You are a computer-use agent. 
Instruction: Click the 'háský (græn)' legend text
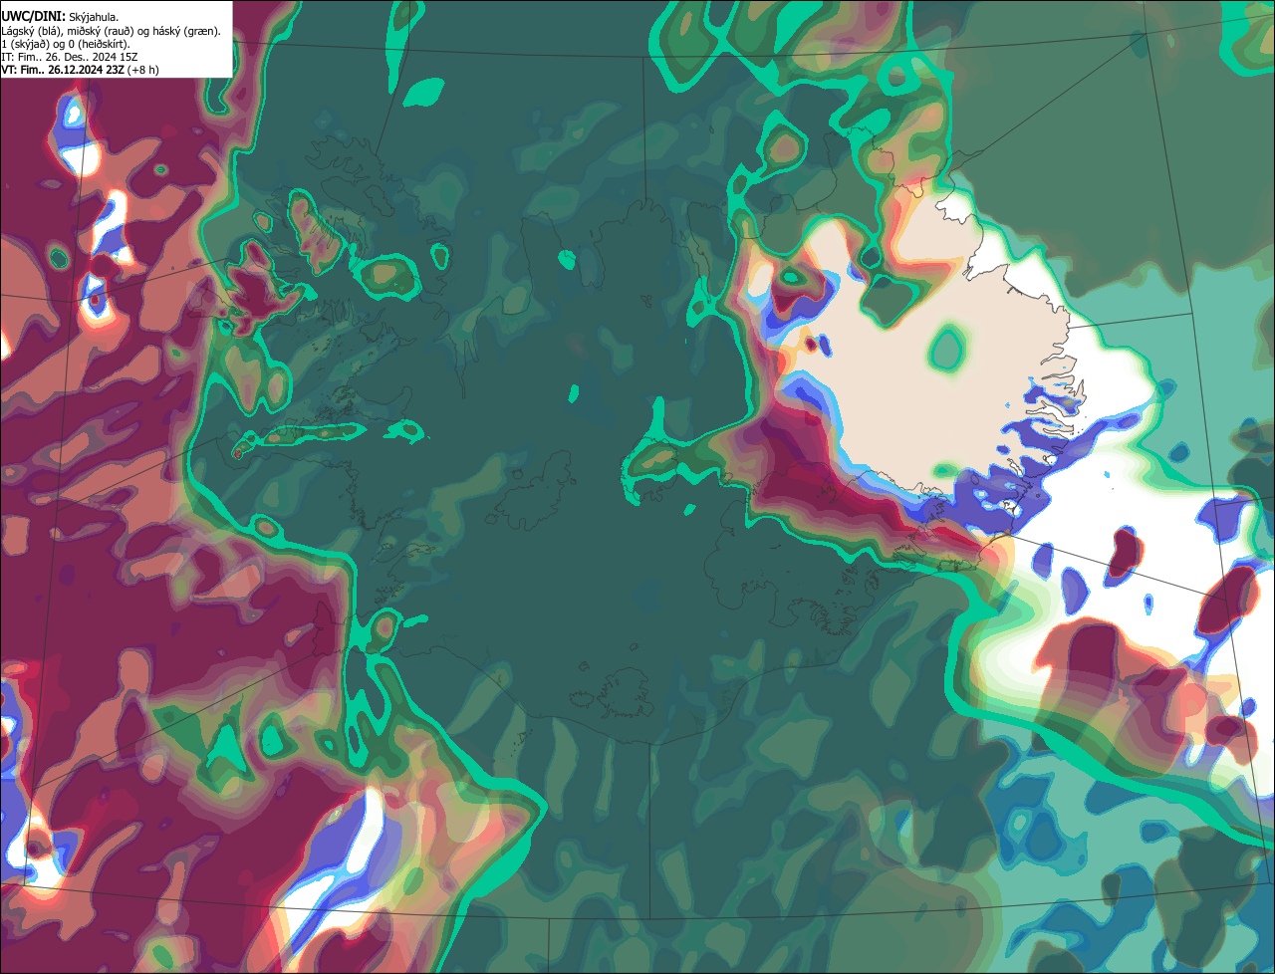point(184,31)
